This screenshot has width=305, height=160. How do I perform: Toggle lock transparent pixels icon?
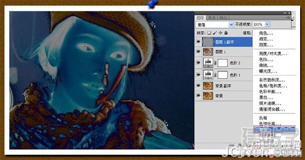pyautogui.click(x=209, y=33)
